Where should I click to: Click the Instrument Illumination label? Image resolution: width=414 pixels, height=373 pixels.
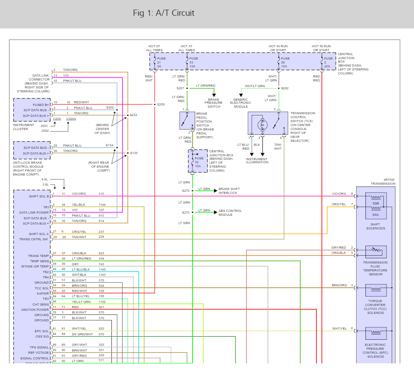coord(257,161)
